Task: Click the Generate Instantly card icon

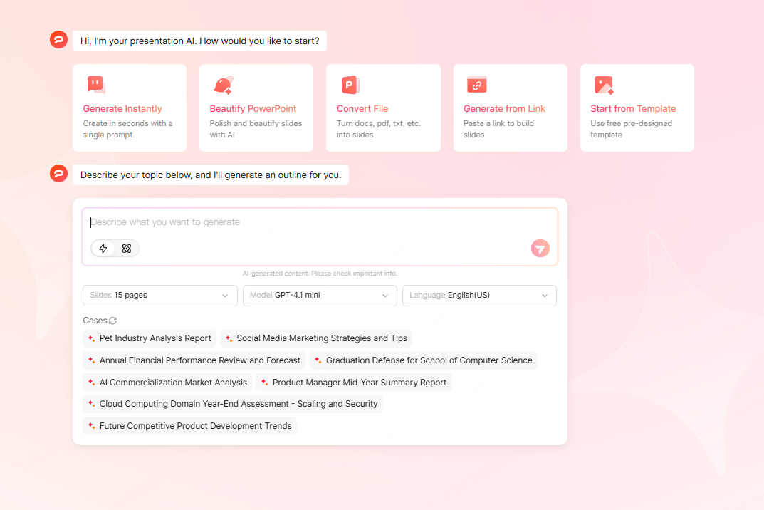Action: (x=95, y=85)
